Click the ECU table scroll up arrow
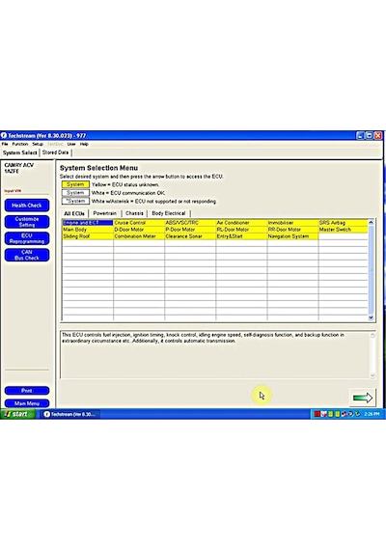The image size is (386, 550). tap(371, 222)
